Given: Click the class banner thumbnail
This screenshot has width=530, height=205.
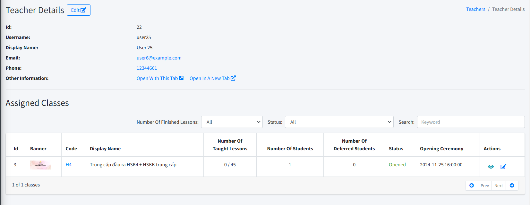Looking at the screenshot, I should [40, 165].
